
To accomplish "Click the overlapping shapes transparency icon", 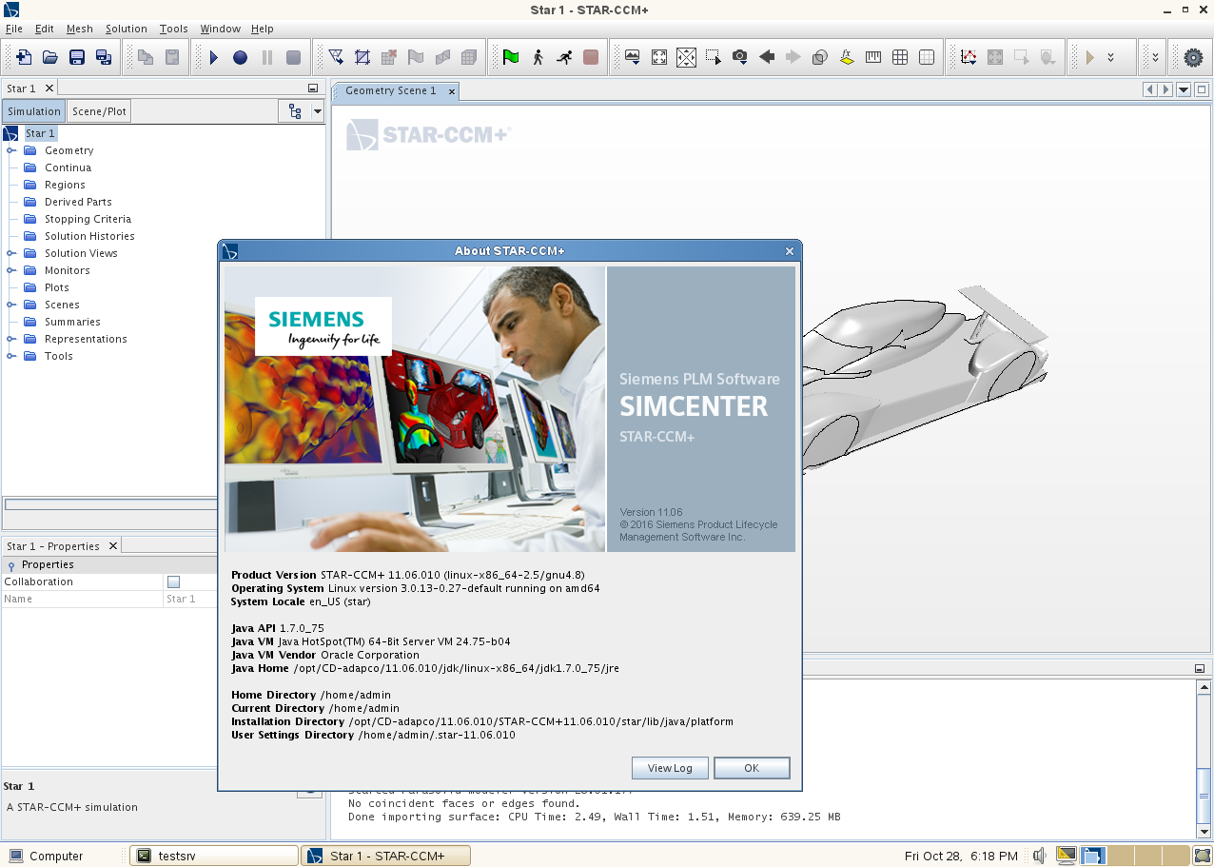I will [x=820, y=57].
